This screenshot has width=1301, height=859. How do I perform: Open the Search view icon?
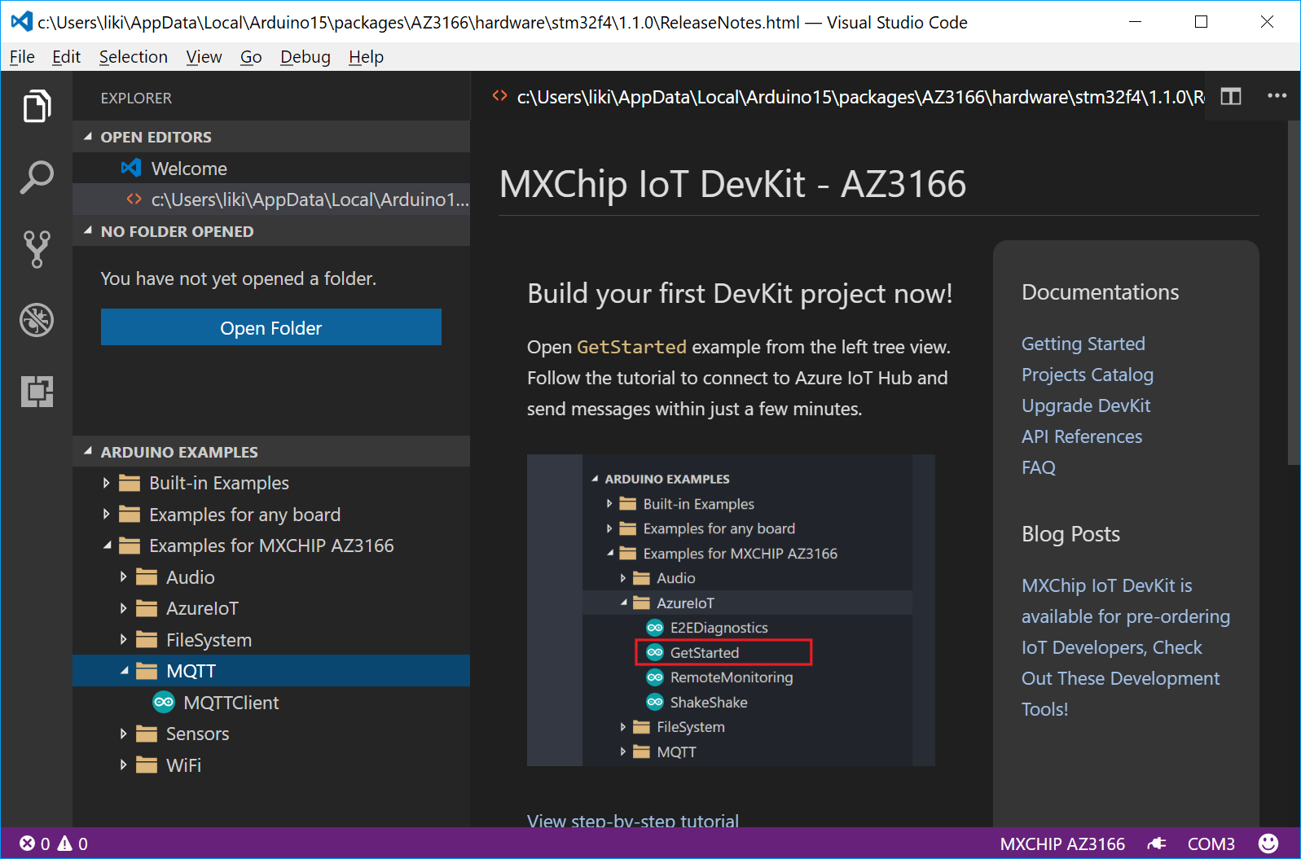tap(37, 177)
